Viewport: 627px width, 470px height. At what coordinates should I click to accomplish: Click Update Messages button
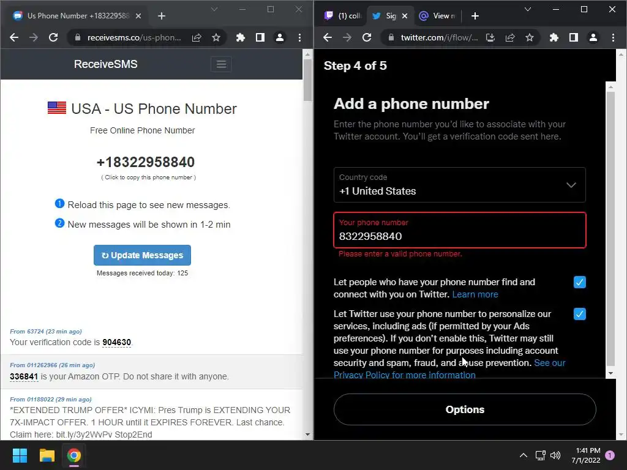tap(142, 255)
